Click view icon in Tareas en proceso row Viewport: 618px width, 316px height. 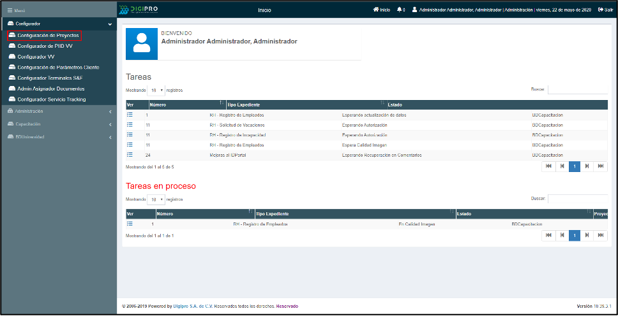[130, 224]
